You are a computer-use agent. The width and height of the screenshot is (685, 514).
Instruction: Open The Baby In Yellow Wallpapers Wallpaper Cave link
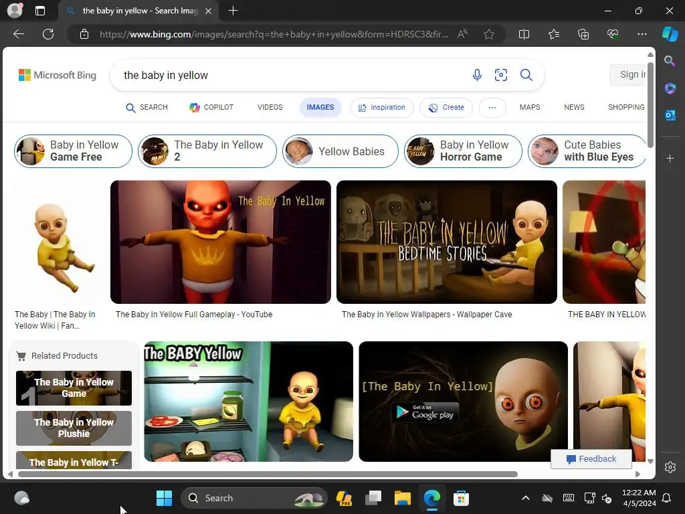tap(427, 315)
